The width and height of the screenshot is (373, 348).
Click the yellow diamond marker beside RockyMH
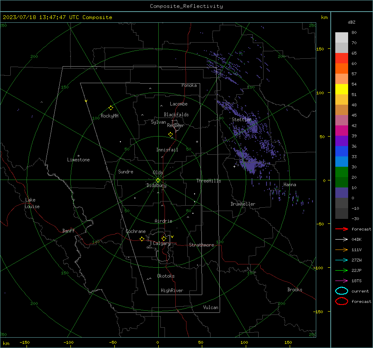[x=111, y=108]
